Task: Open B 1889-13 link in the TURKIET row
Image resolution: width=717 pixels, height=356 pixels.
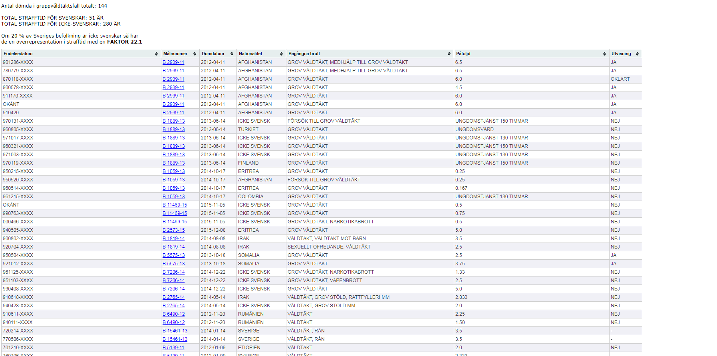Action: click(x=173, y=129)
